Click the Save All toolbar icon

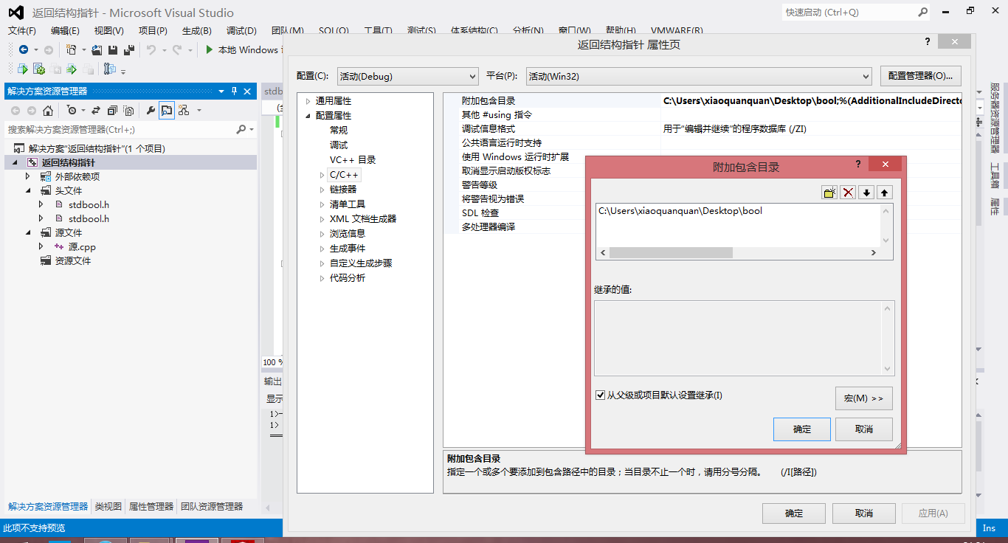(129, 49)
